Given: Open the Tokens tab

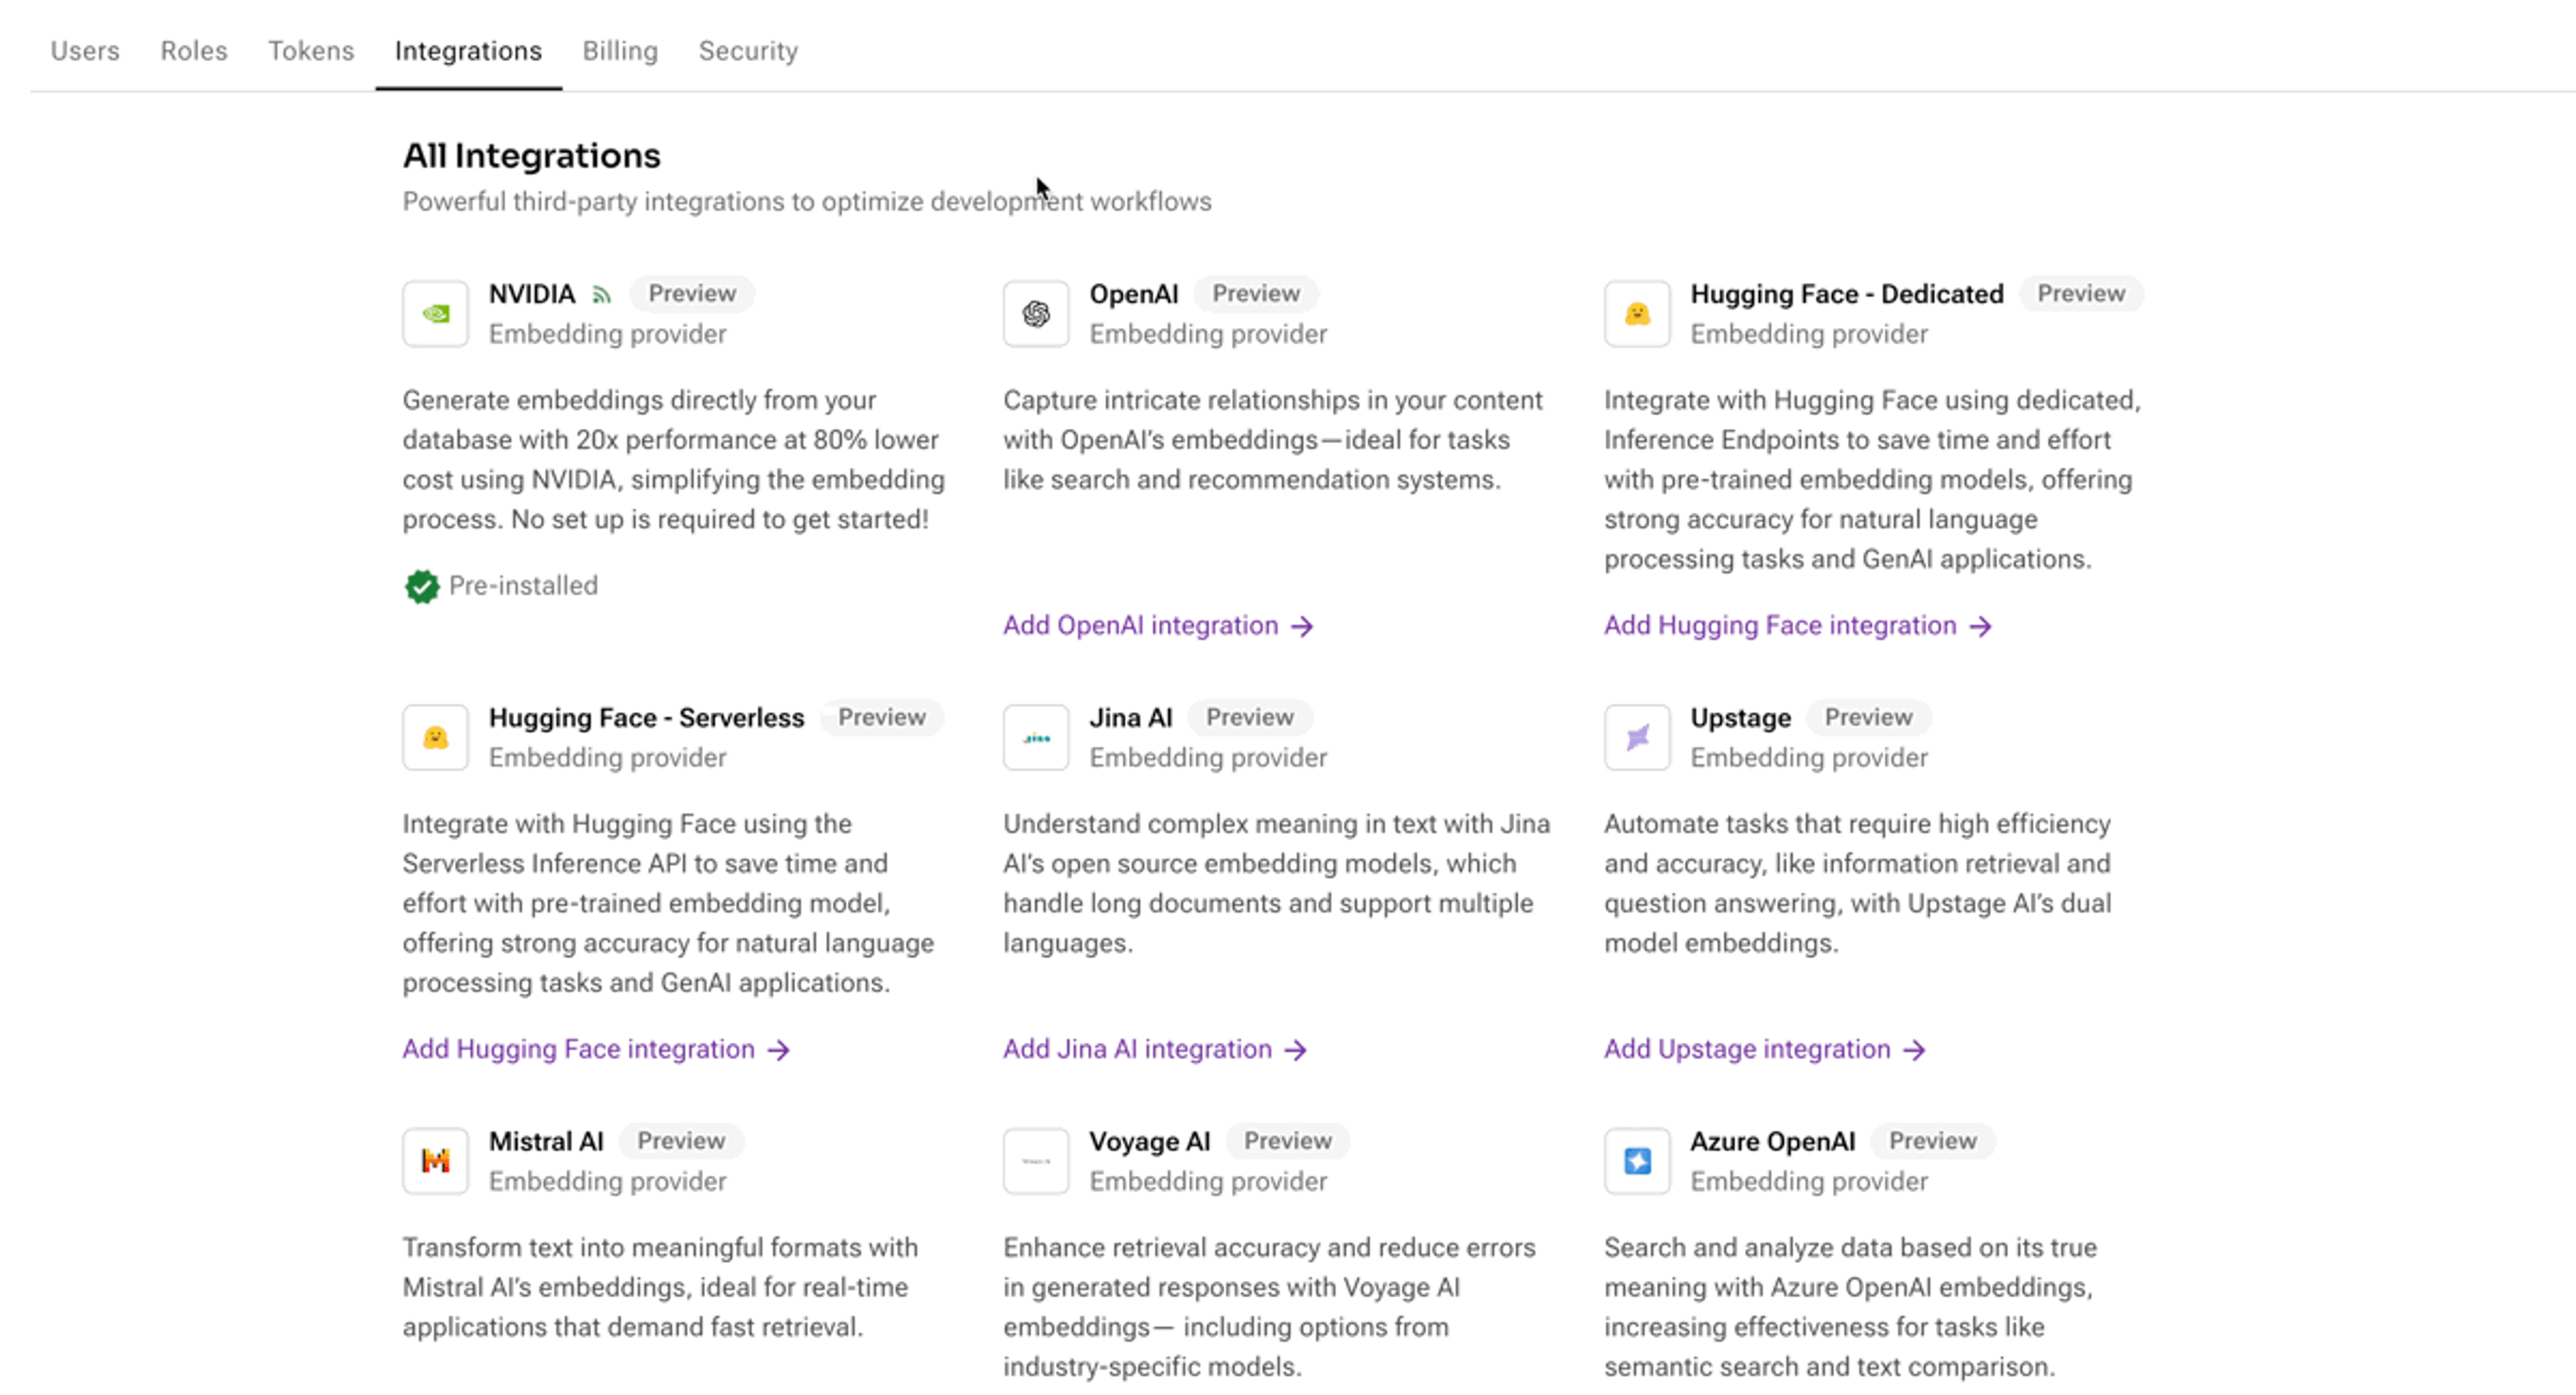Looking at the screenshot, I should coord(310,51).
